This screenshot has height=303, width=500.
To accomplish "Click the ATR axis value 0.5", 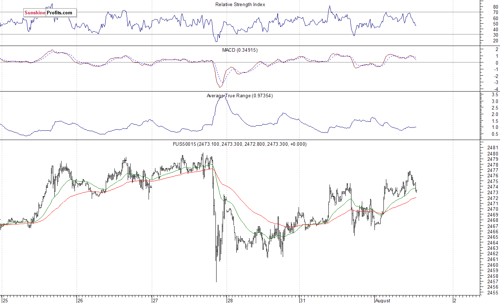I will 495,134.
